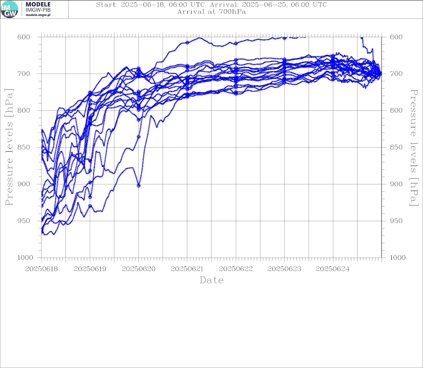Click the right axis 800 label

[x=396, y=110]
